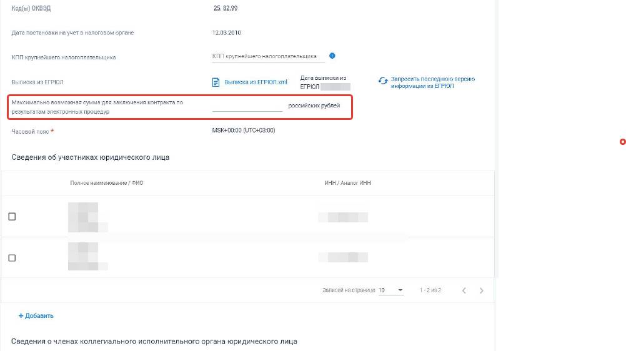Click the ОКВЭД code value 25.82.99
The width and height of the screenshot is (626, 351).
[225, 9]
